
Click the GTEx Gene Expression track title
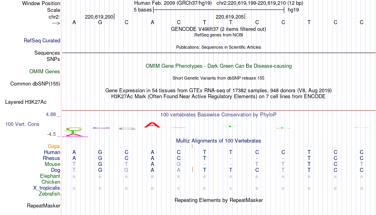[218, 90]
